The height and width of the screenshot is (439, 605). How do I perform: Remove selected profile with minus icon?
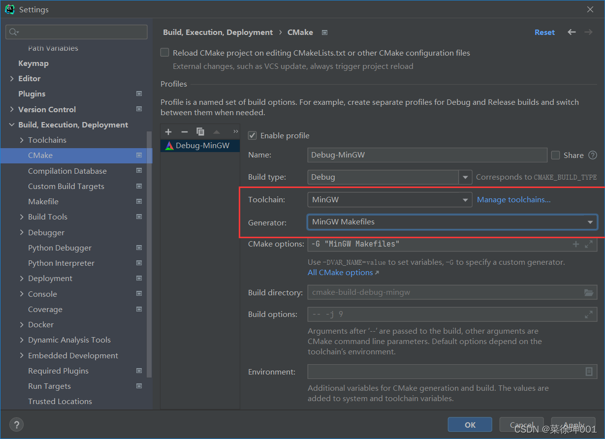(184, 131)
